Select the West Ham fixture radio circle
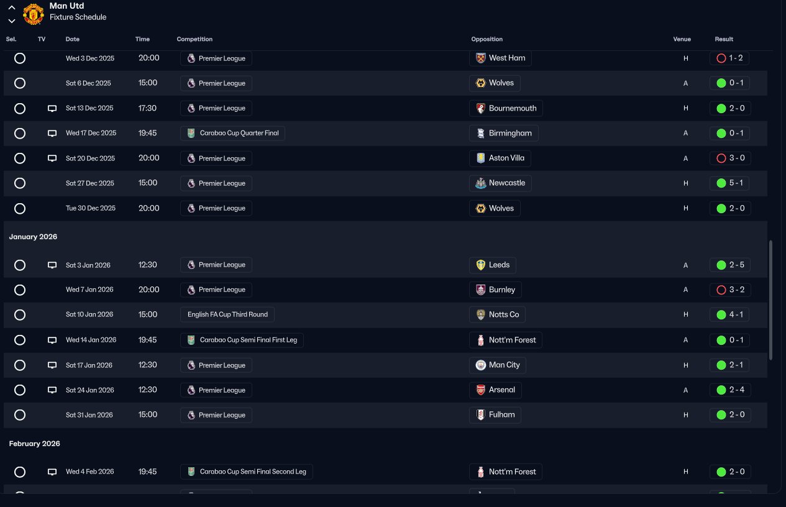The width and height of the screenshot is (786, 507). 20,58
